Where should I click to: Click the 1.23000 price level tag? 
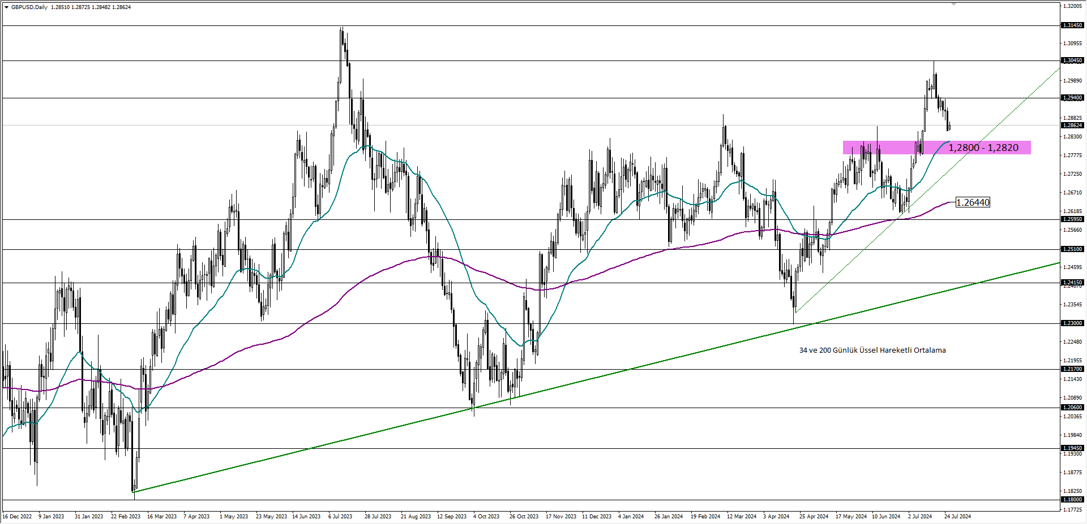[x=1072, y=323]
